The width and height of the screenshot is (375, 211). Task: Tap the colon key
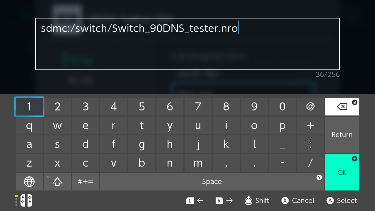(310, 144)
